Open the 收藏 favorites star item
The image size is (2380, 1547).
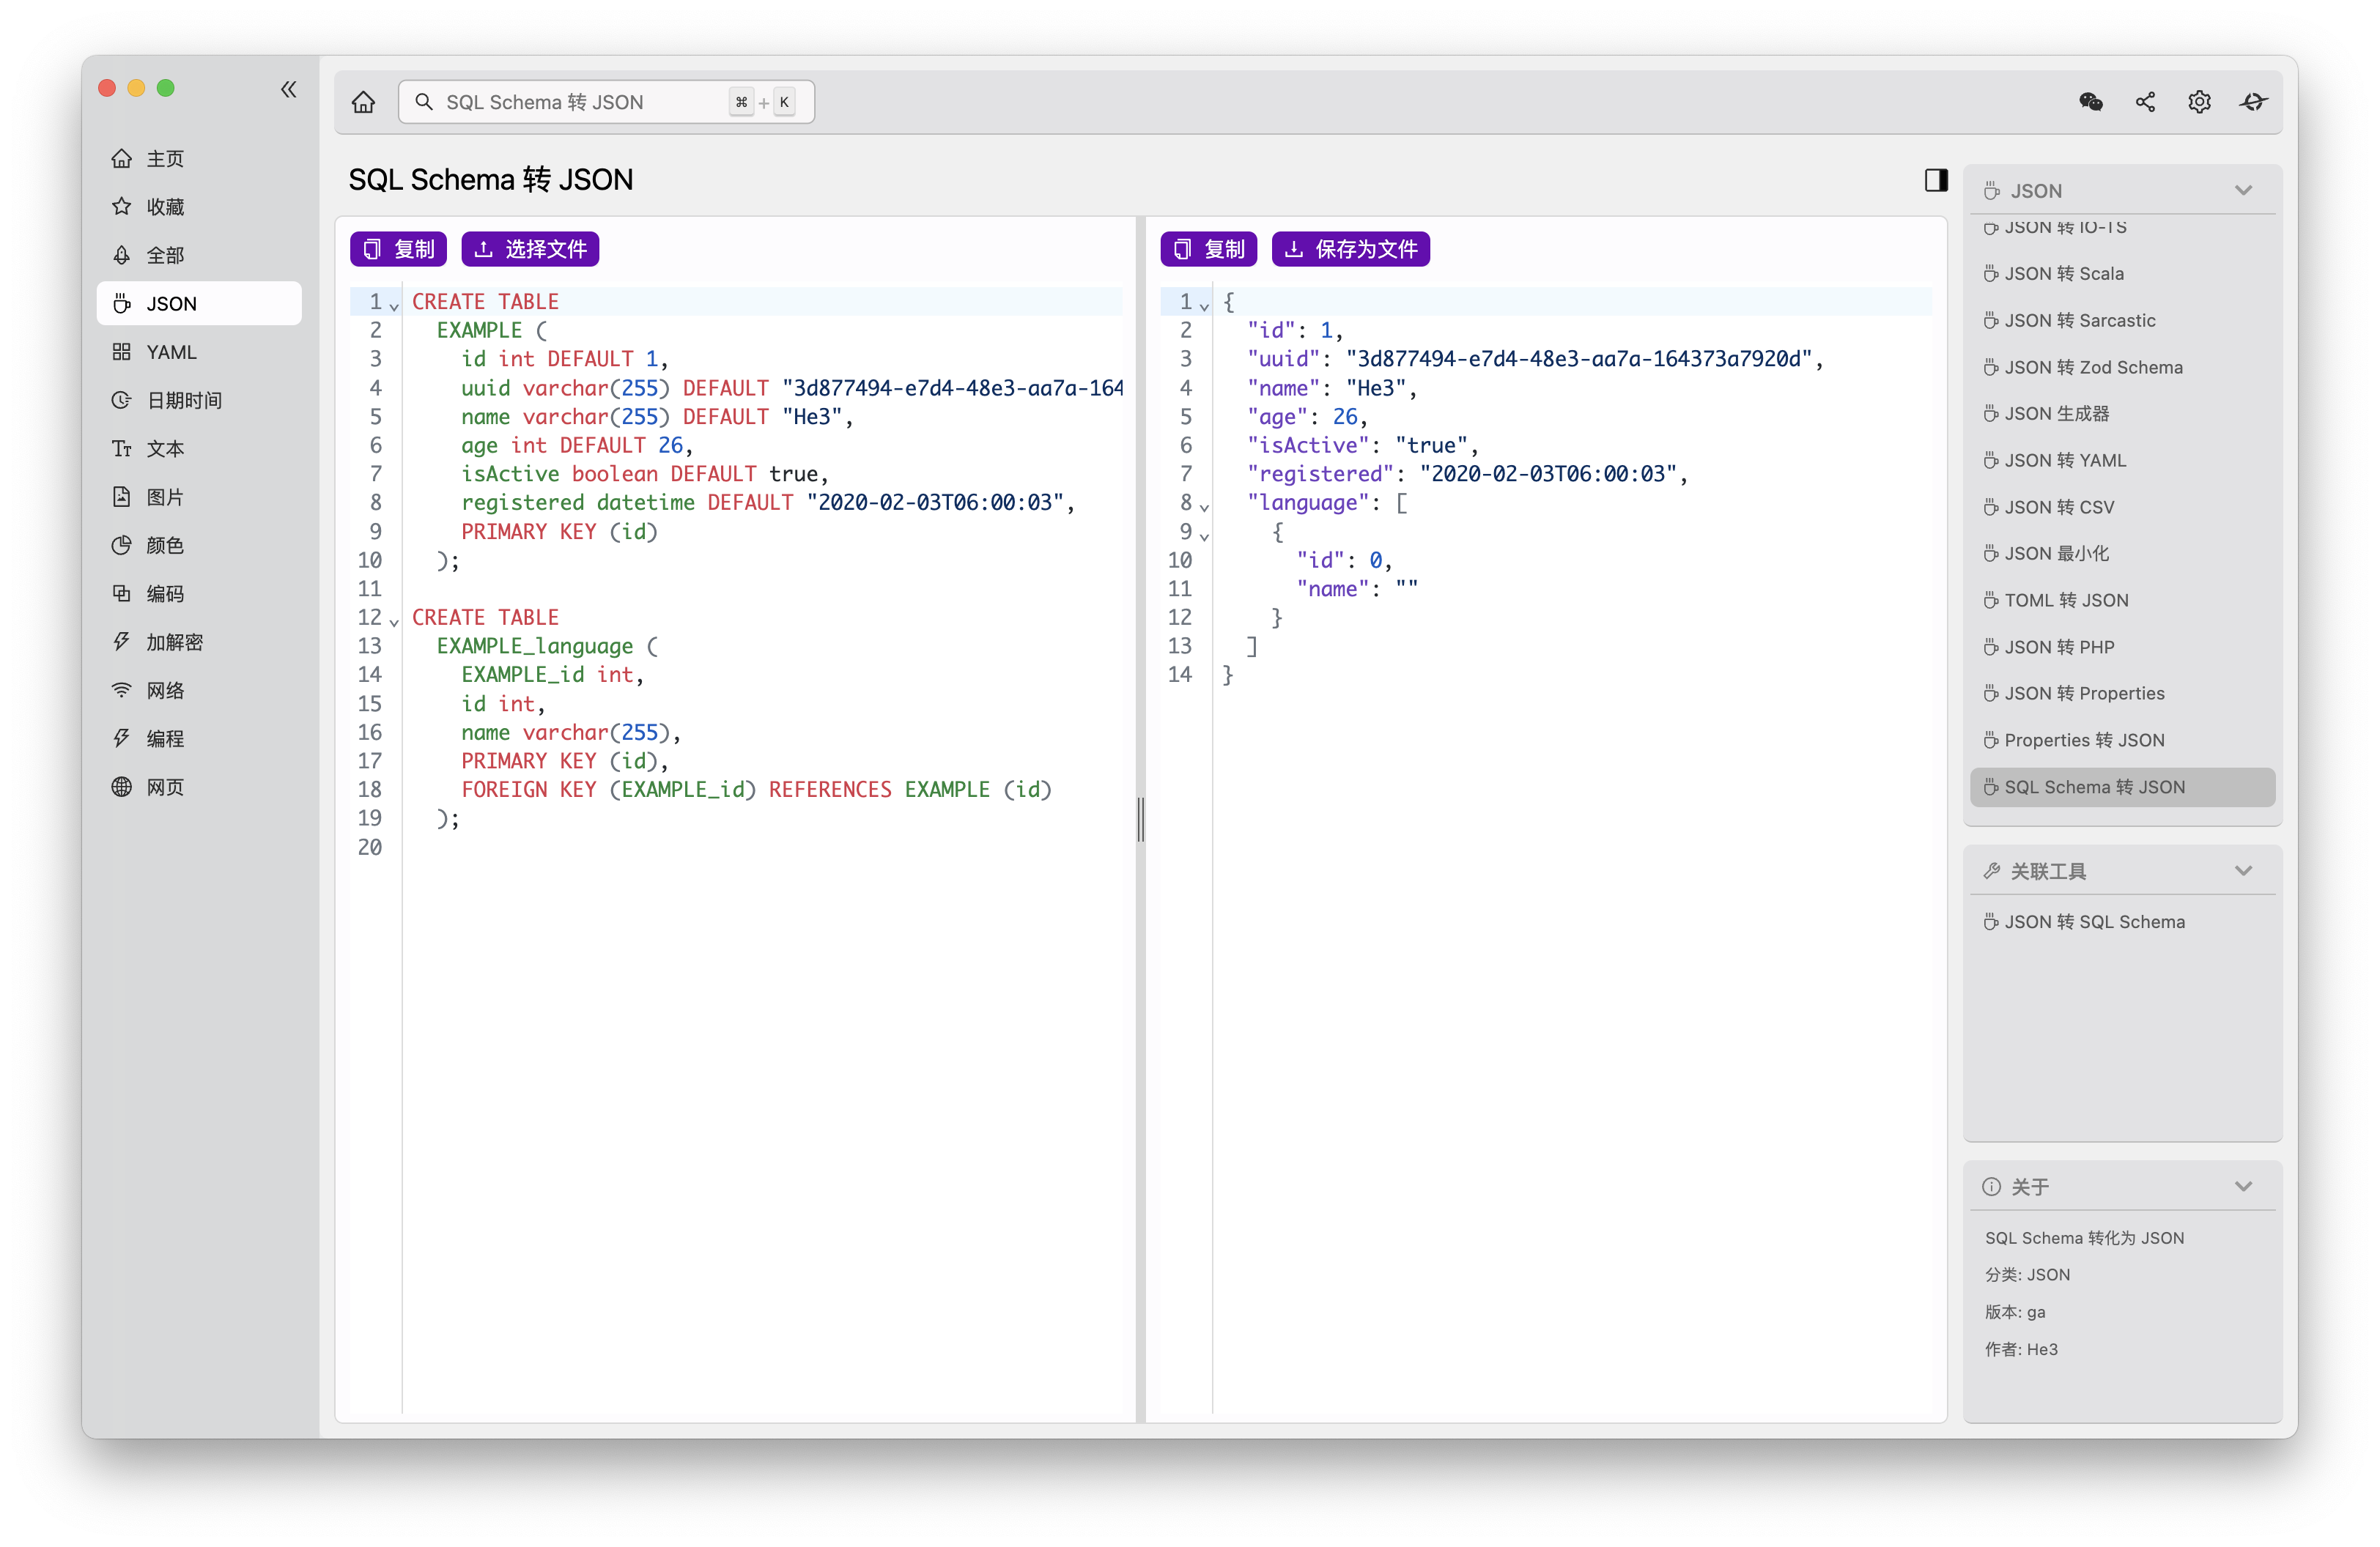click(165, 207)
